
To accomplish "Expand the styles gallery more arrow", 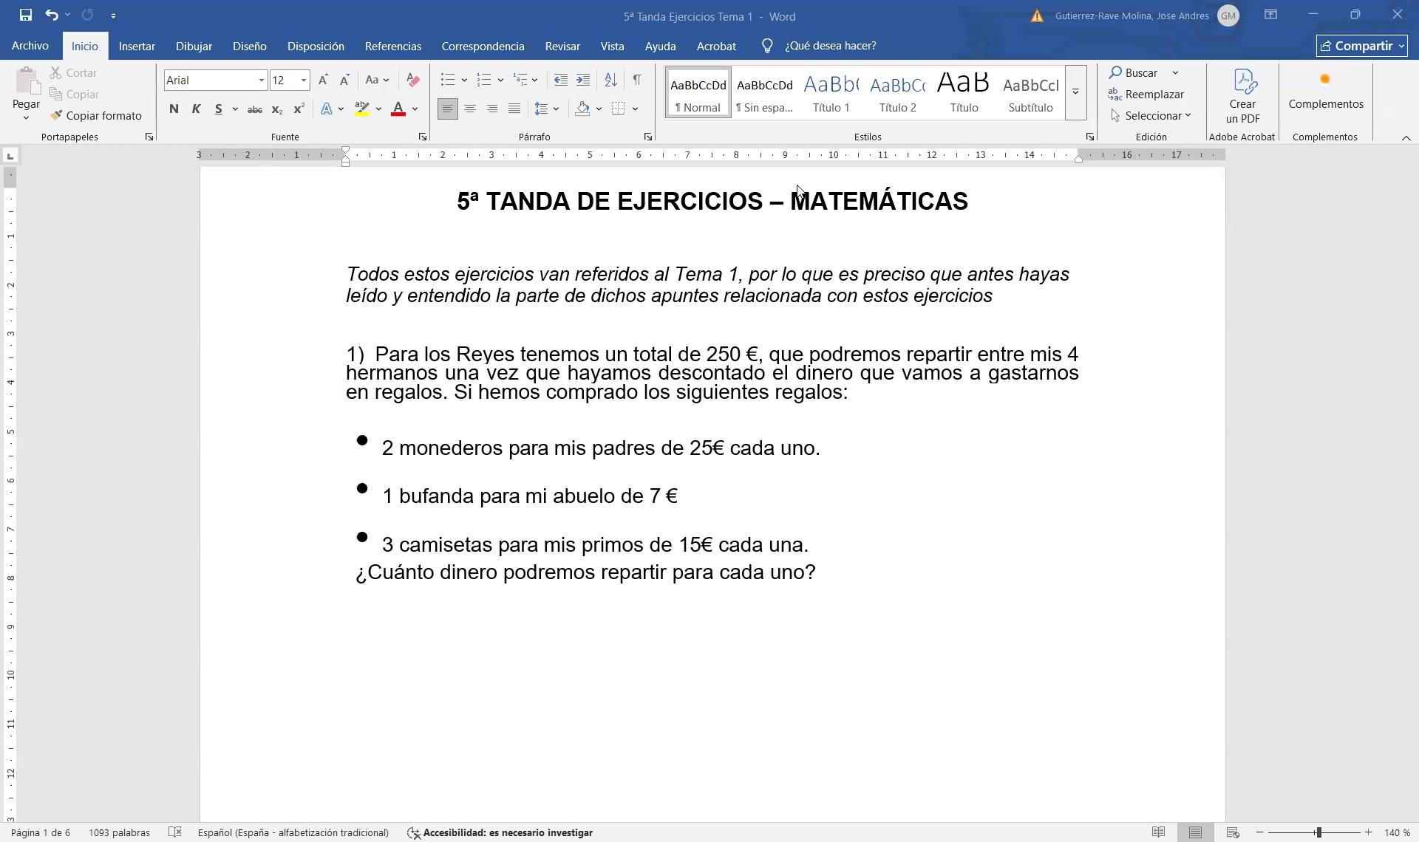I will coord(1075,92).
